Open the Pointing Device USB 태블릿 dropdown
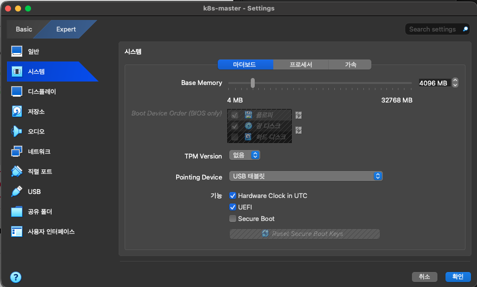The height and width of the screenshot is (287, 477). point(306,176)
